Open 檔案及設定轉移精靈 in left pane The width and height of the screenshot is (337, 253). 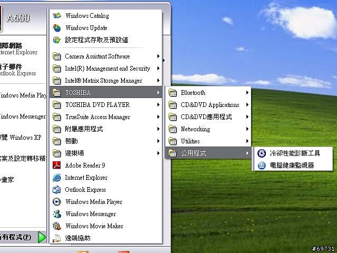(23, 158)
